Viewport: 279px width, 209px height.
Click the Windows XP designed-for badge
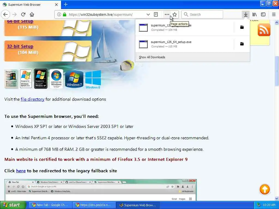tap(41, 79)
